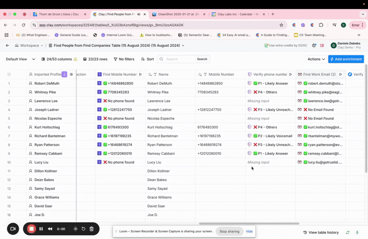This screenshot has width=368, height=239.
Task: Delete the Loom recording with trash icon
Action: click(x=92, y=229)
